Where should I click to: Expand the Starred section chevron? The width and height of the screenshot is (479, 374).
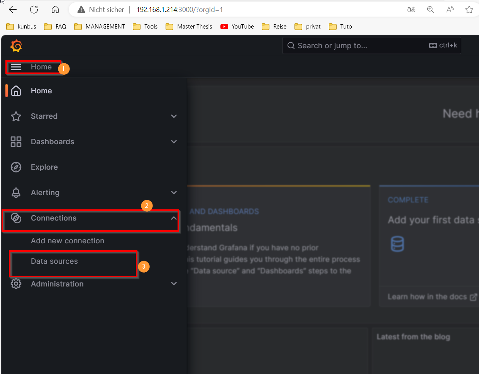click(x=174, y=116)
